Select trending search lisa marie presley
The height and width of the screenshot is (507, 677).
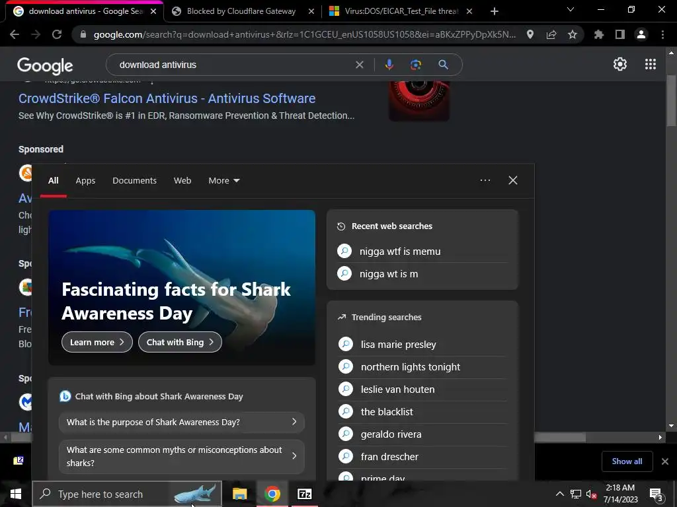point(422,345)
